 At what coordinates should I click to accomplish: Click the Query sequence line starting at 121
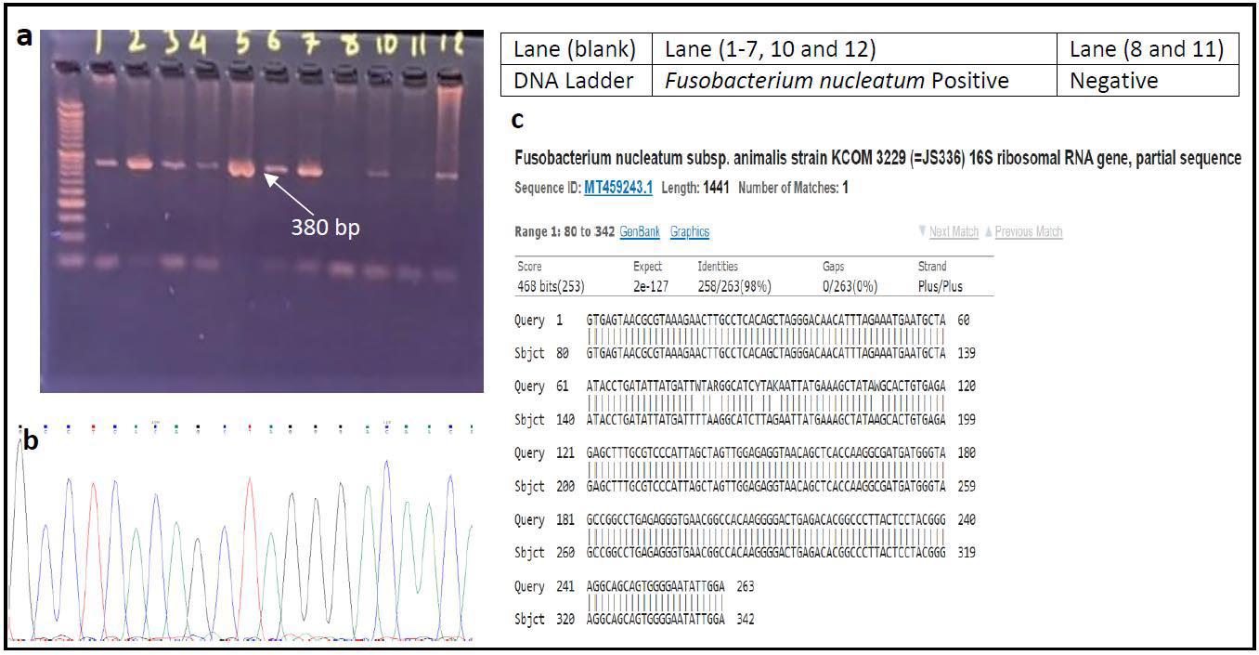click(x=743, y=452)
